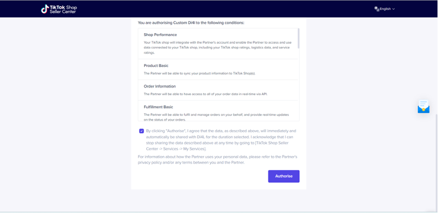Select the Product Basic heading
Screen dimensions: 438x213
156,66
